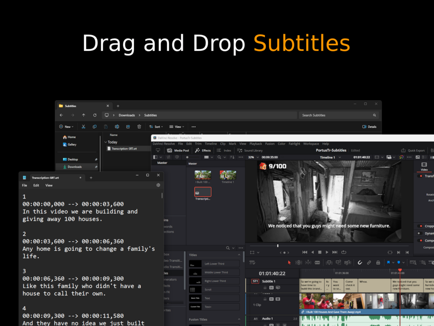
Task: Open the Media Pool three-dot options
Action: coord(241,157)
